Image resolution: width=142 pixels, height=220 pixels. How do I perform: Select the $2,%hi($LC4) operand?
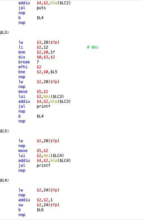(50, 156)
